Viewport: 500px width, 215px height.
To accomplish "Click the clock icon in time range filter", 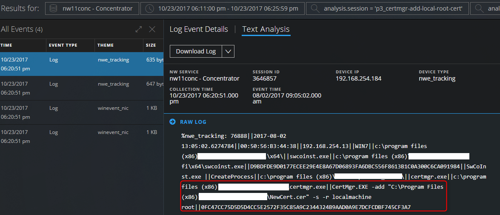I will tap(149, 8).
